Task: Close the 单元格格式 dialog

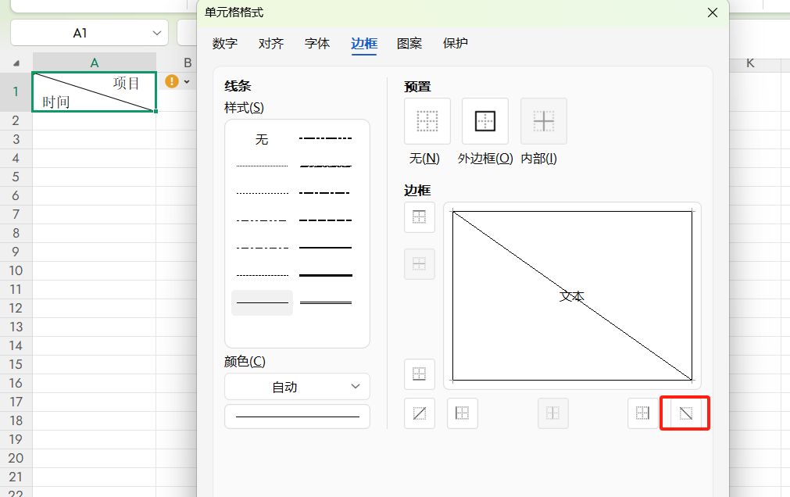Action: pos(712,13)
